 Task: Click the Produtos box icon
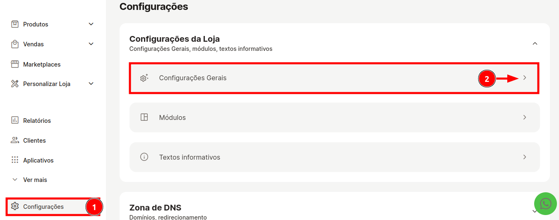coord(15,24)
